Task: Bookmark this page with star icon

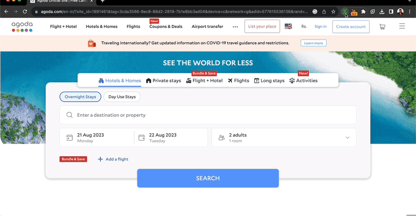Action: click(333, 11)
